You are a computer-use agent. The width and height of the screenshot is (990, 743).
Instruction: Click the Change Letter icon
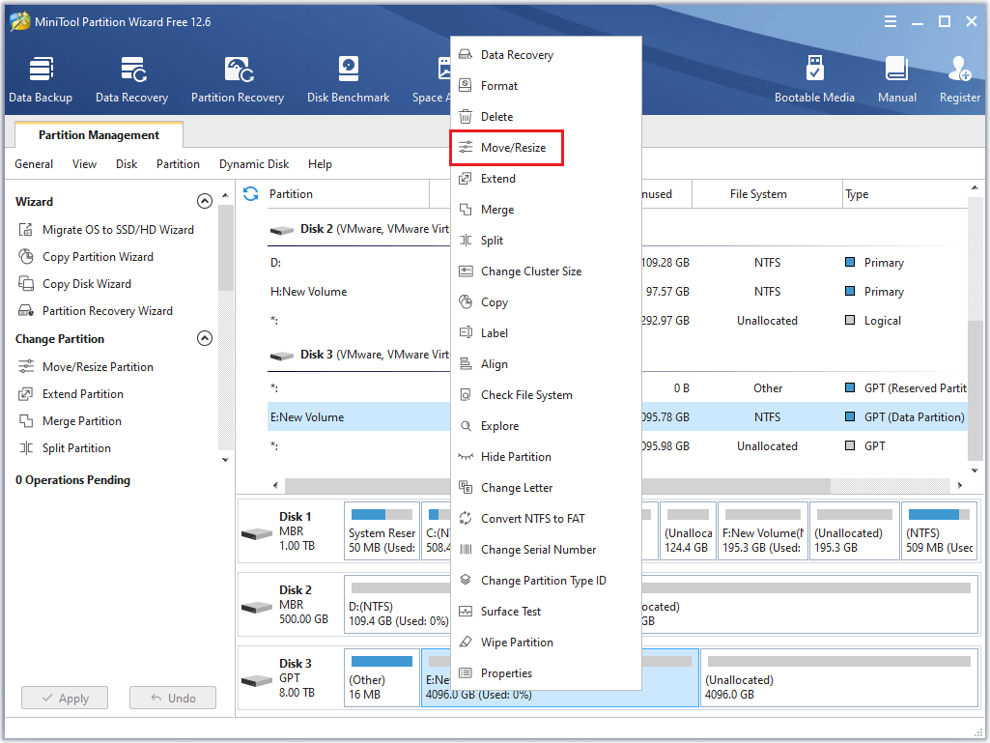466,488
